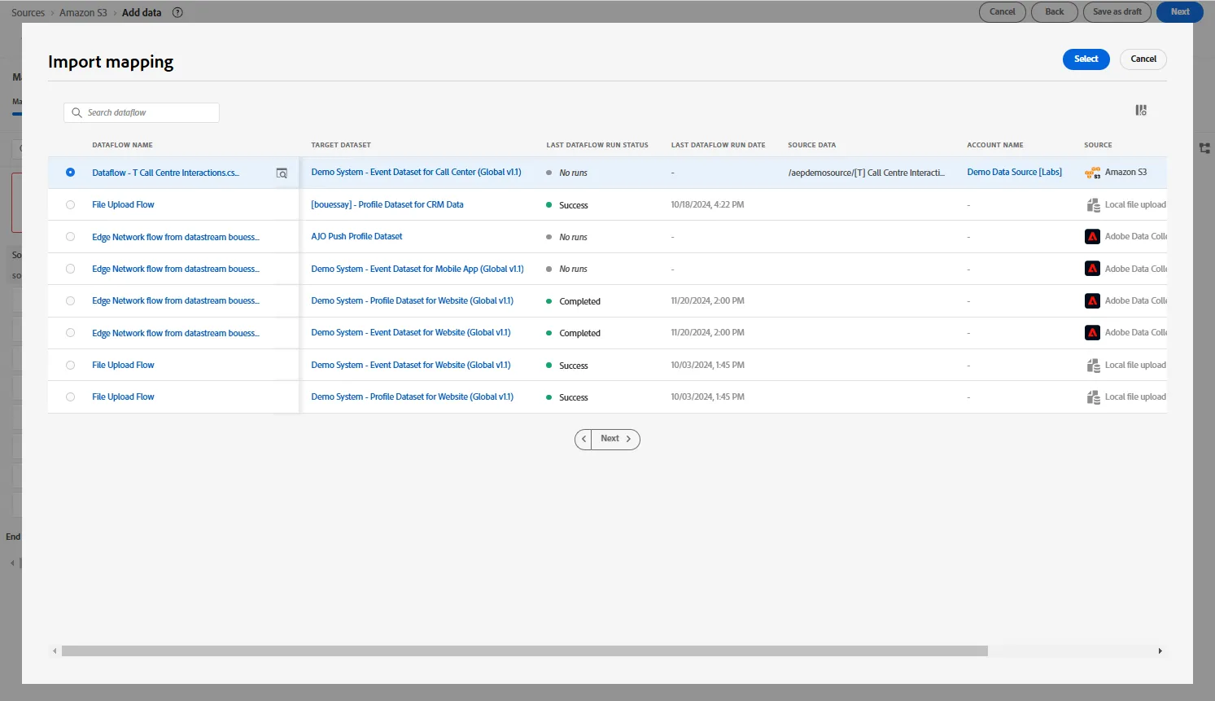
Task: Click scrollbar right arrow at bottom
Action: (1160, 651)
